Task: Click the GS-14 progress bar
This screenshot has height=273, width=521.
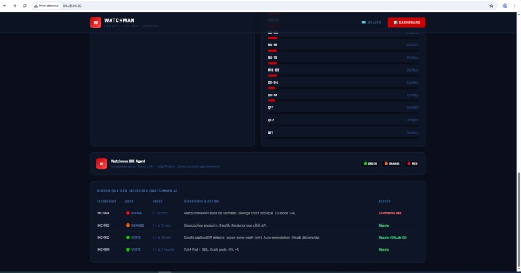Action: pos(343,101)
